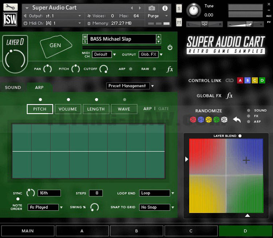Click the Layer Blend XY pad crosshair
273x238 pixels.
[246, 160]
